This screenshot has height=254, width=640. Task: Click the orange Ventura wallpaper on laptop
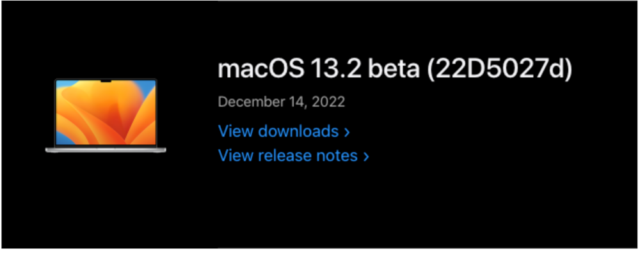(106, 112)
